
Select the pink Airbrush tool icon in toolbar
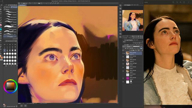[x=1, y=25]
